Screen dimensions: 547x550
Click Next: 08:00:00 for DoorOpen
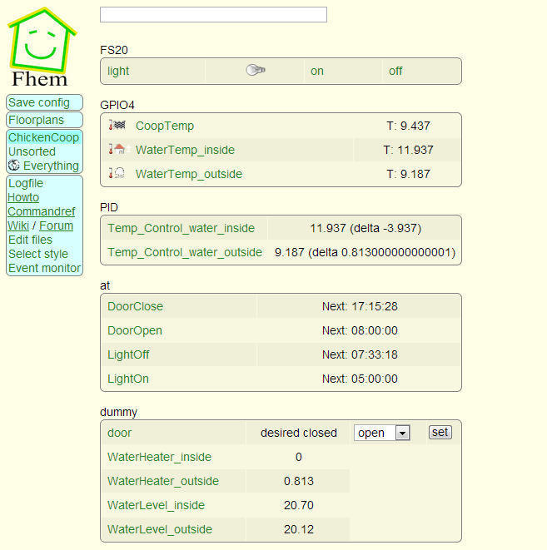(360, 330)
